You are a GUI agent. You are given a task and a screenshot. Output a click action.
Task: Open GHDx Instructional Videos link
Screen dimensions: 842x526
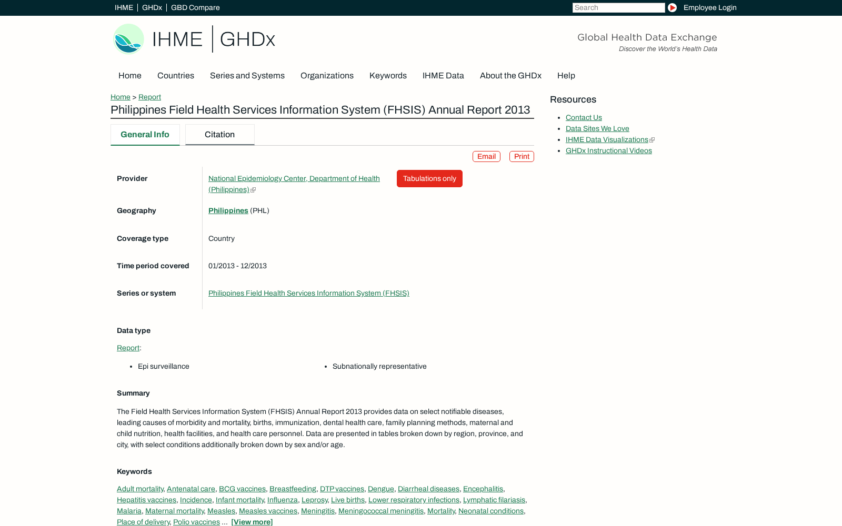click(x=609, y=150)
